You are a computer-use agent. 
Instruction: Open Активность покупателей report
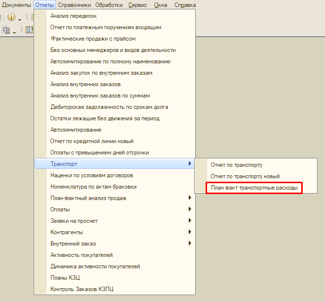click(114, 255)
